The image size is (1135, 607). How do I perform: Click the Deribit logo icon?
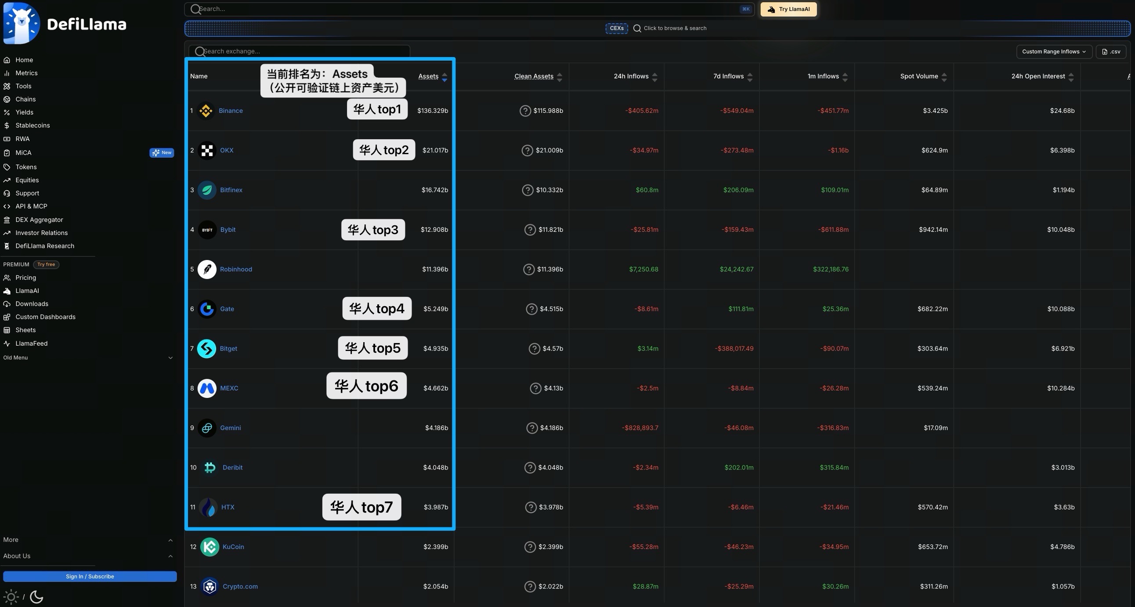tap(210, 467)
